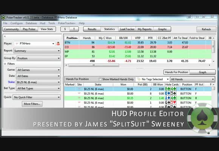Open the Group By Position dropdown
Viewport: 219px width, 151px height.
tap(39, 58)
